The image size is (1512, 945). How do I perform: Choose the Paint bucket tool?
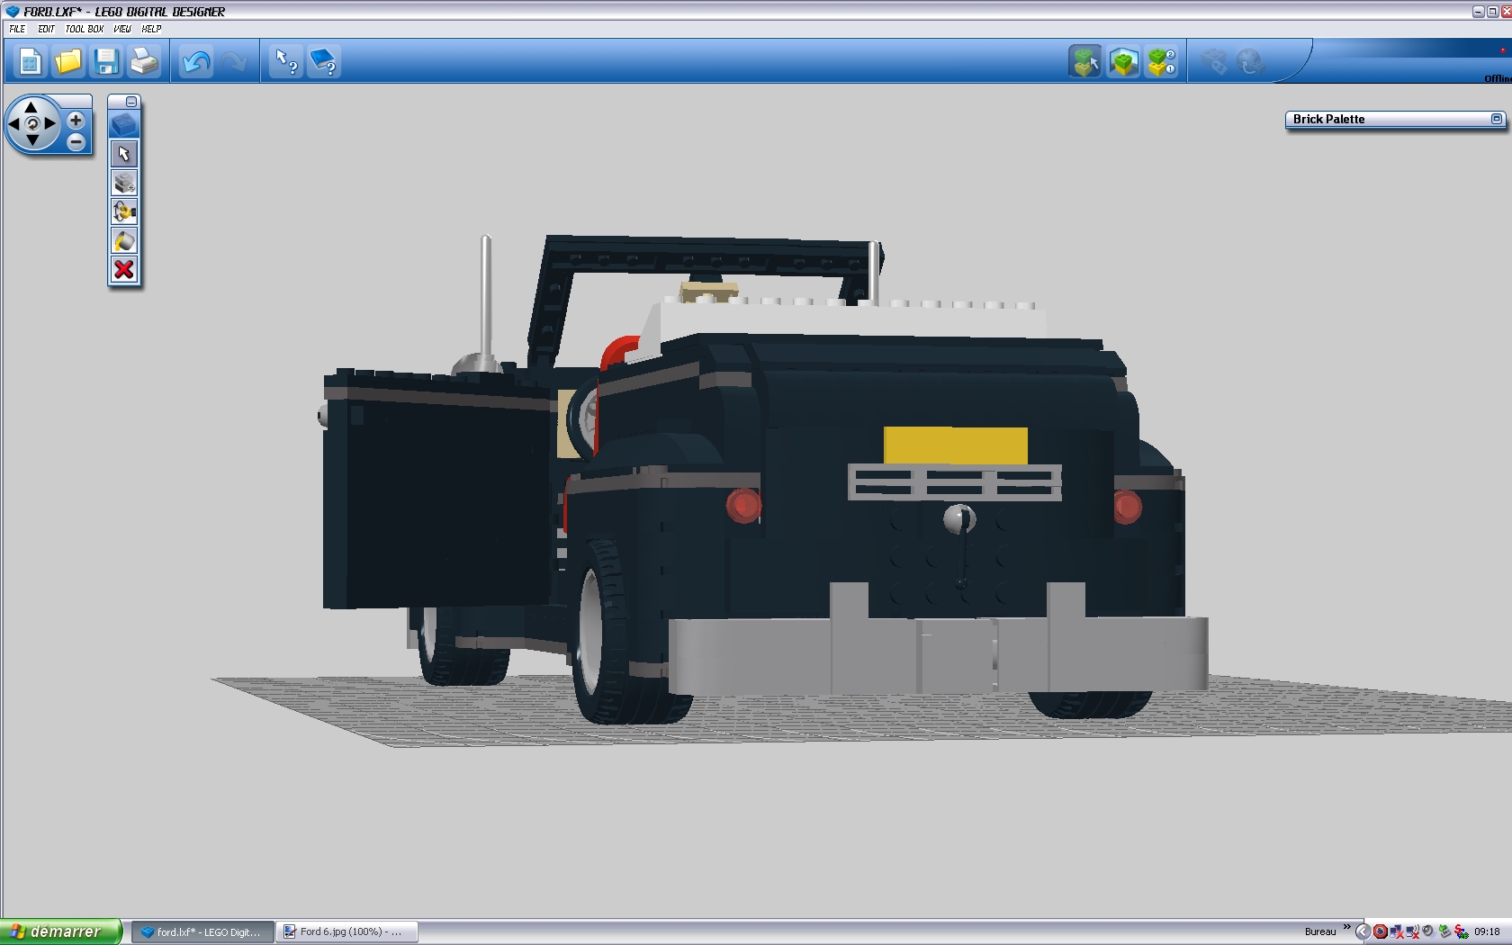coord(124,240)
